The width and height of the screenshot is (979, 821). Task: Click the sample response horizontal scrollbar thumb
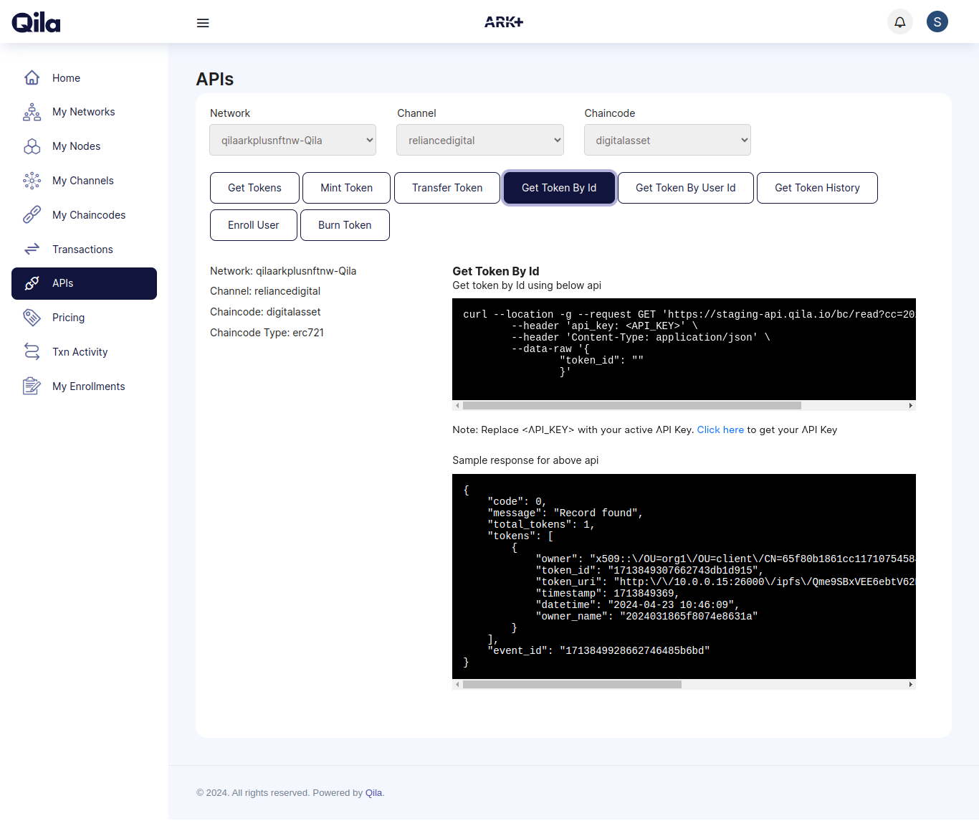coord(572,684)
